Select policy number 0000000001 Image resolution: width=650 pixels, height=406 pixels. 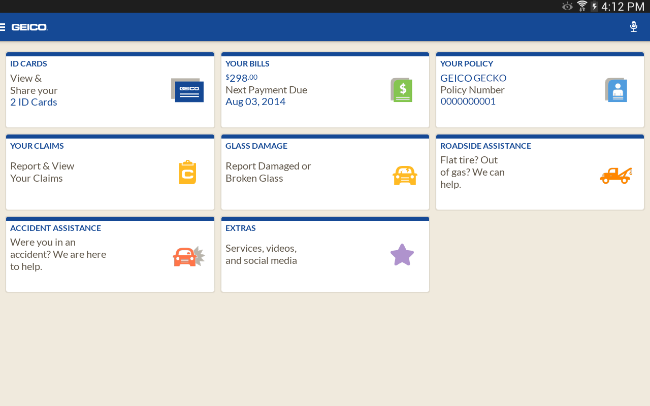468,101
